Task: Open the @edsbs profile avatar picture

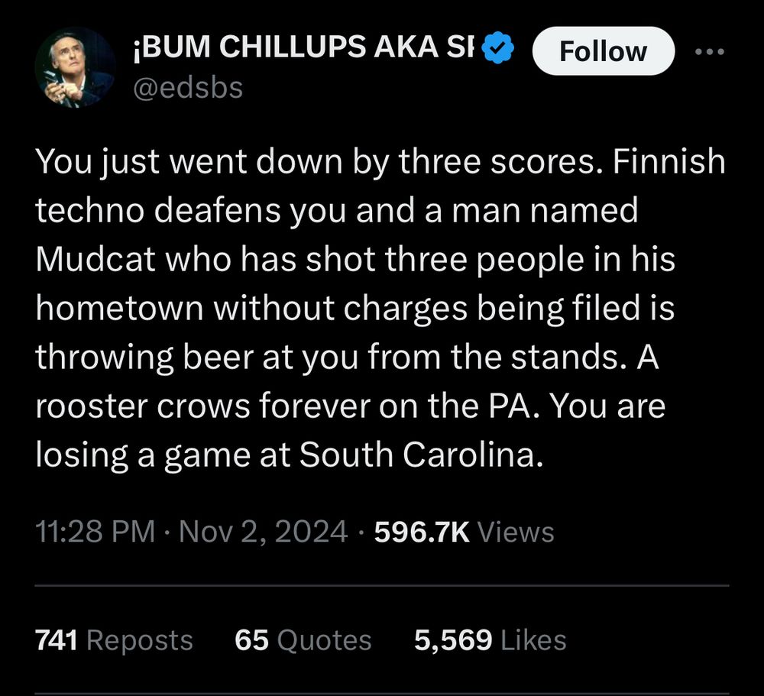Action: (75, 67)
